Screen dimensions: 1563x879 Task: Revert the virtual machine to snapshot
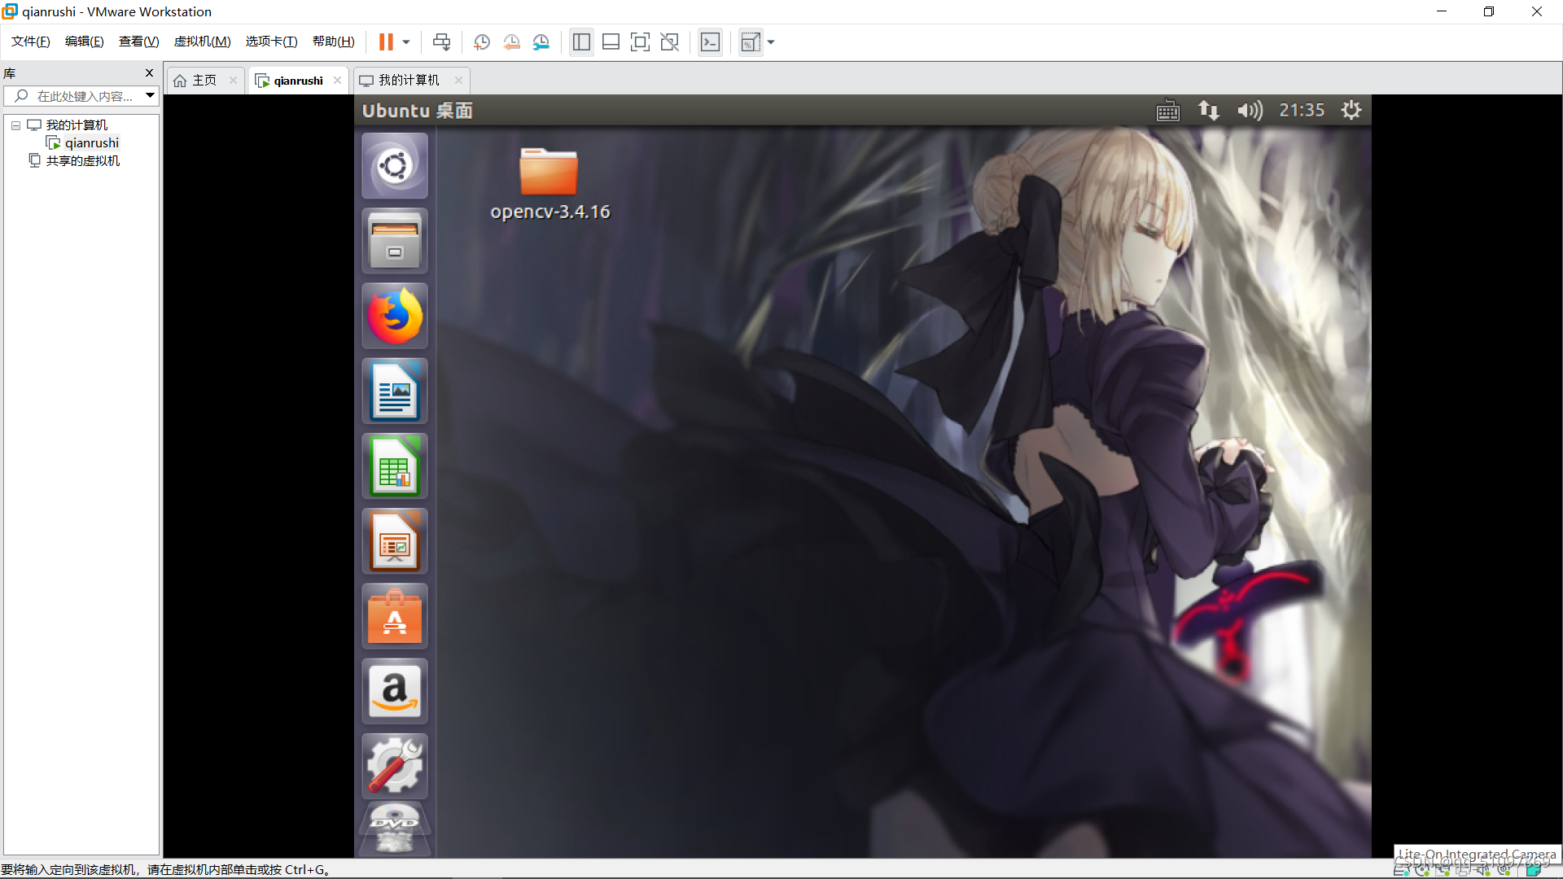(511, 42)
